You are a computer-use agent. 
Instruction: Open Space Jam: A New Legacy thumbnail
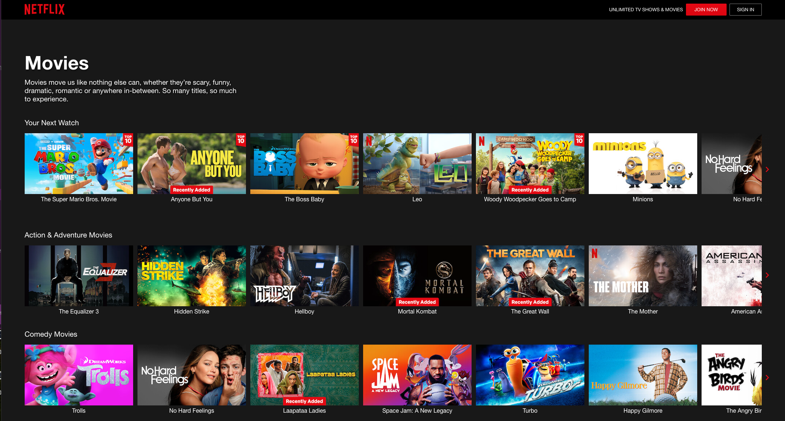[417, 375]
